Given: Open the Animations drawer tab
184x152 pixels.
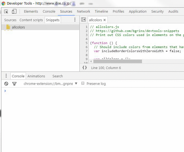Looking at the screenshot, I should 36,76.
